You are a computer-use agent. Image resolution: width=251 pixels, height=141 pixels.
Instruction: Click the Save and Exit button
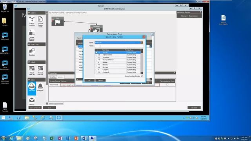[35, 108]
